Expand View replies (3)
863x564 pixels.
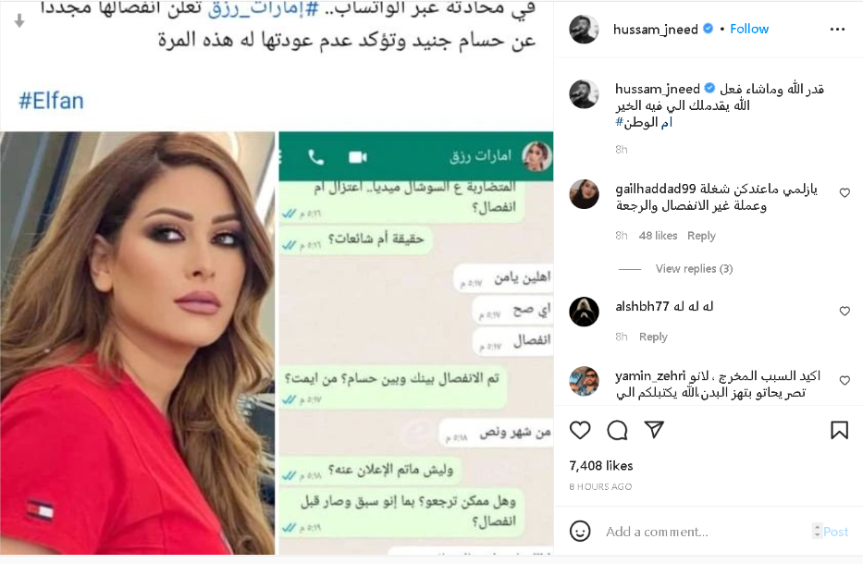click(x=694, y=268)
